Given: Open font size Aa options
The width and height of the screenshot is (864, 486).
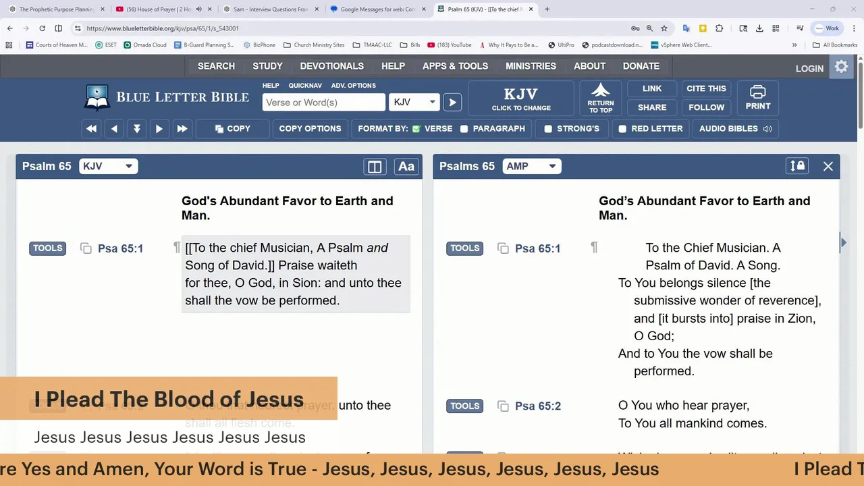Looking at the screenshot, I should [406, 167].
